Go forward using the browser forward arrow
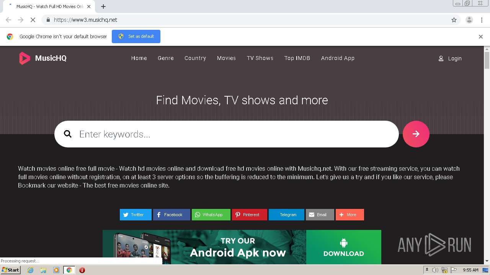Screen dimensions: 490x275 [x=21, y=20]
